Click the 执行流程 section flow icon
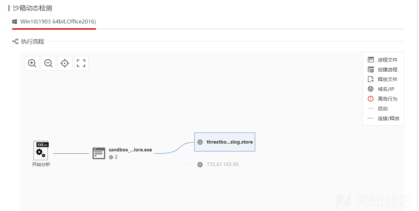 click(15, 41)
